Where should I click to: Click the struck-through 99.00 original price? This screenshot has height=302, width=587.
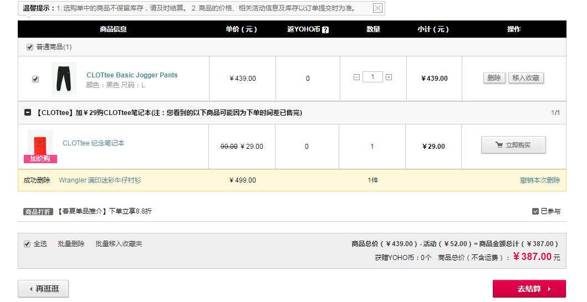coord(229,147)
